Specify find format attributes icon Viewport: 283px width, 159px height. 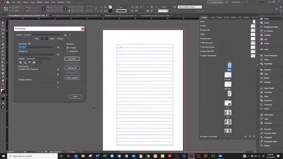58,69
